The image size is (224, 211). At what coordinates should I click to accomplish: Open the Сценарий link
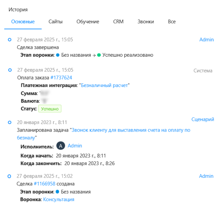click(x=203, y=119)
